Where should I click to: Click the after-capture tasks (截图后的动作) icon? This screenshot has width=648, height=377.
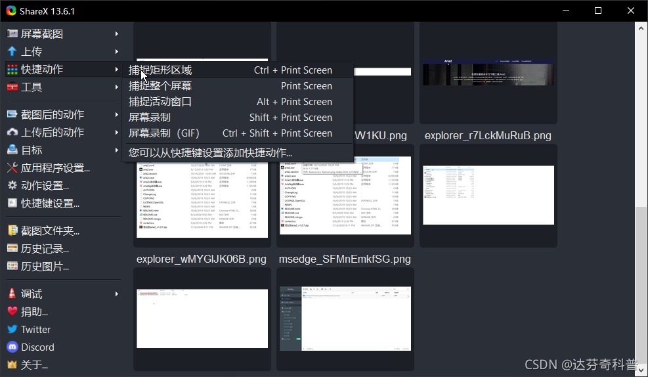[x=12, y=114]
